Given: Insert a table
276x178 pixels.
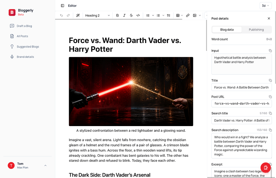Looking at the screenshot, I should 178,15.
